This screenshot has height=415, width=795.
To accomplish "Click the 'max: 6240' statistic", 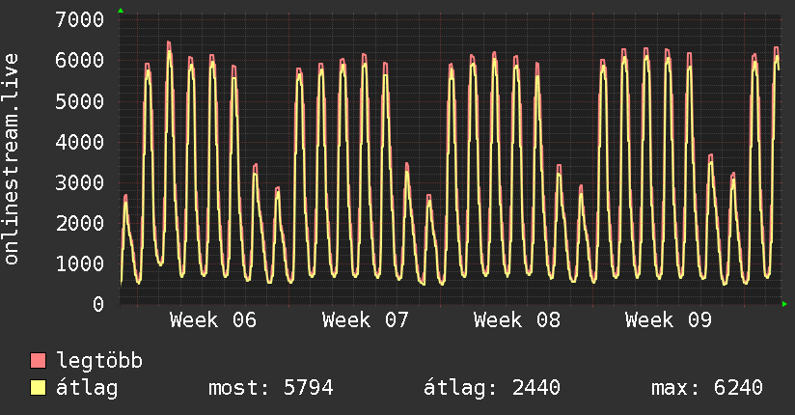I will tap(707, 388).
